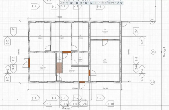Open help via the question mark icon
This screenshot has width=169, height=110.
point(121,3)
